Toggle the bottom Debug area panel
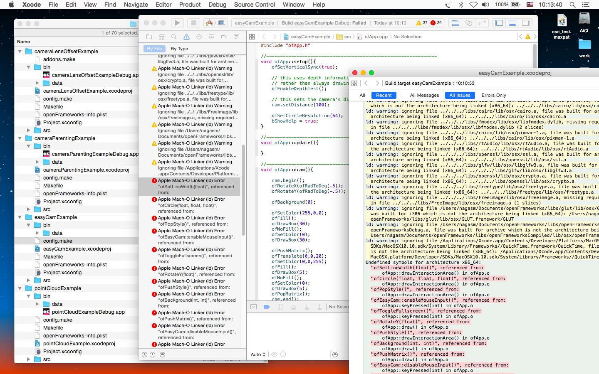 pyautogui.click(x=512, y=23)
